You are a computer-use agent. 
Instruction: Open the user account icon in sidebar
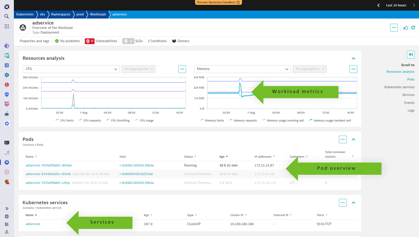7,232
